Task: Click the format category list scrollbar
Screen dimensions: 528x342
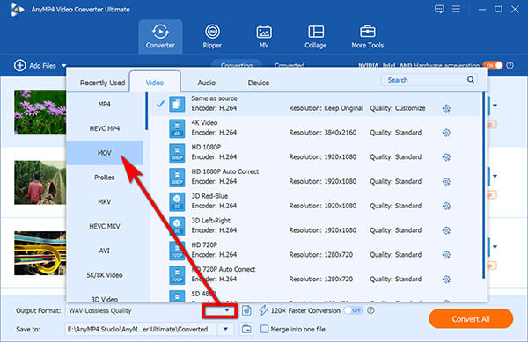Action: [x=146, y=112]
